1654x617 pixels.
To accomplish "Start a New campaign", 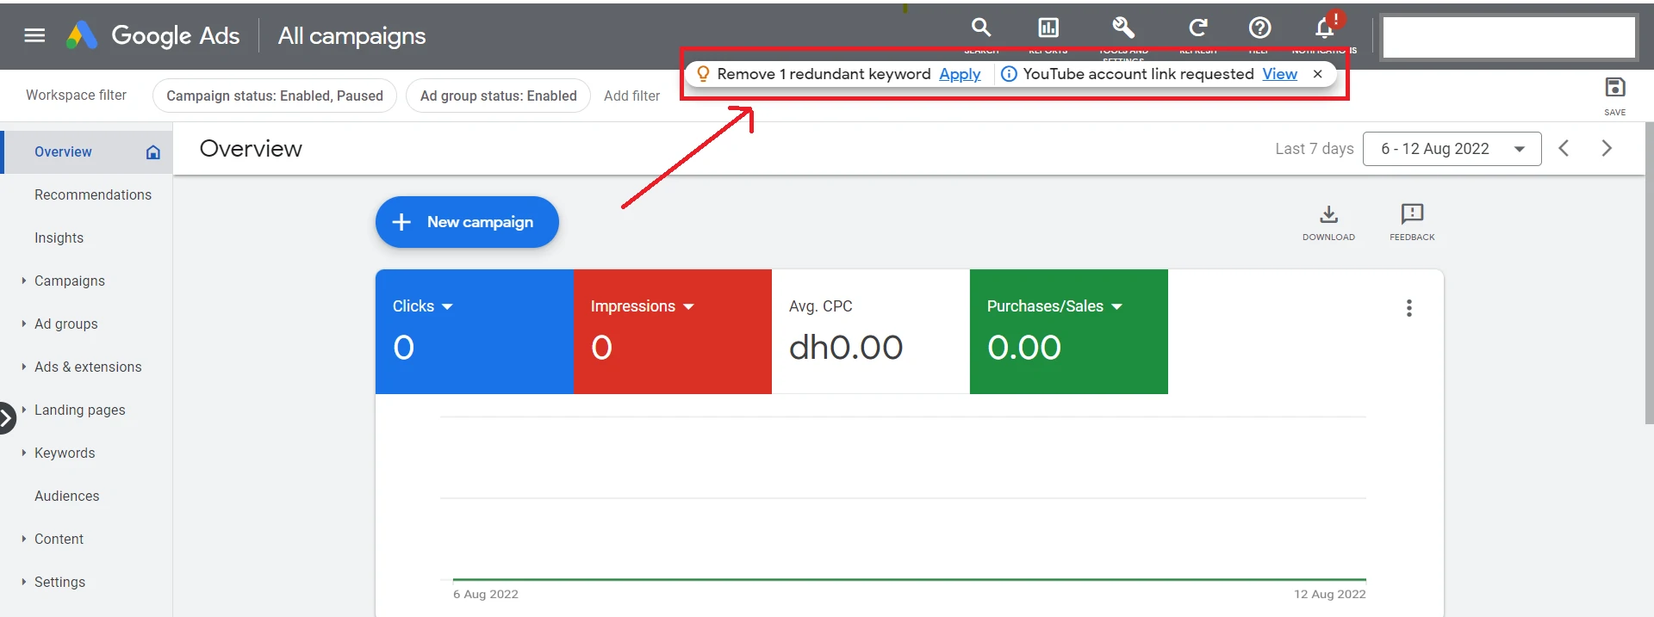I will 467,222.
